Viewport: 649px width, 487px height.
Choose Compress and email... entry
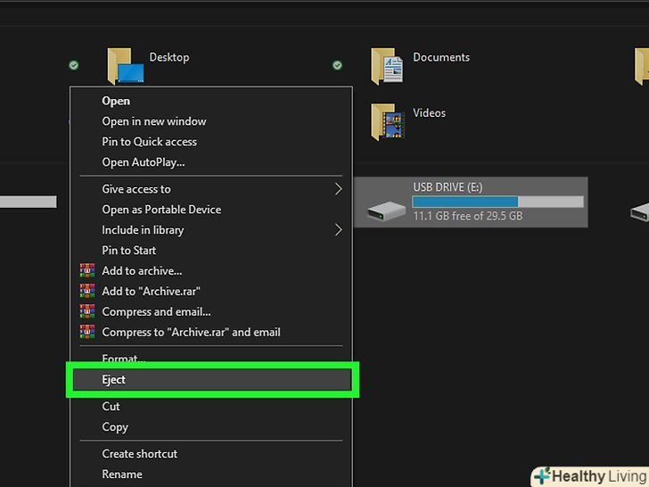211,311
